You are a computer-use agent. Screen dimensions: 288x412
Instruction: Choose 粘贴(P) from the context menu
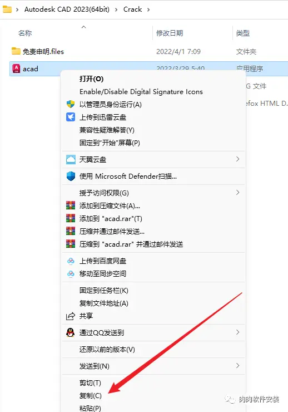click(x=90, y=408)
